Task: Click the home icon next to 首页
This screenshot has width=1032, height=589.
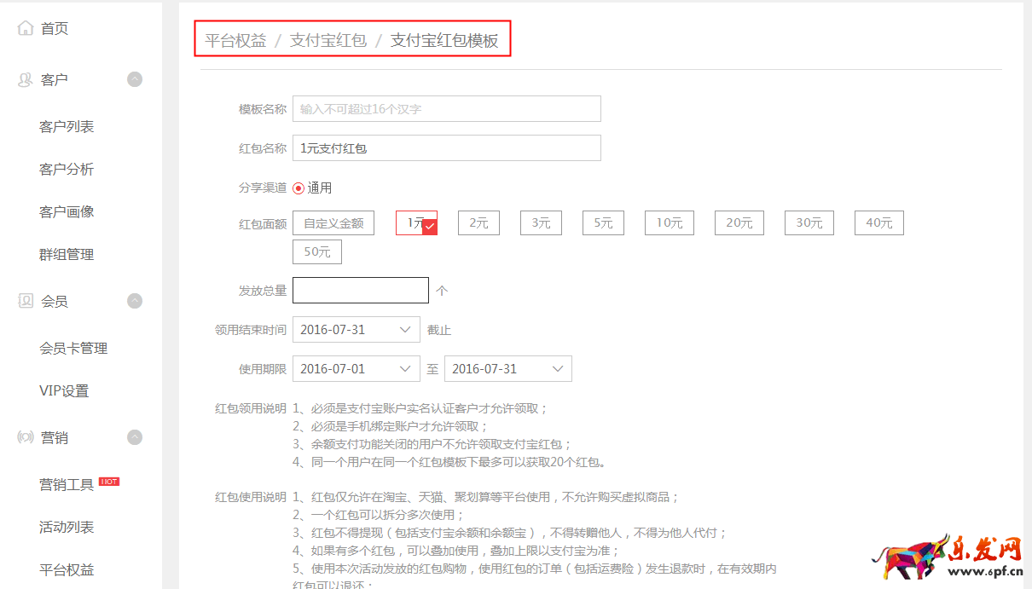Action: pos(25,27)
